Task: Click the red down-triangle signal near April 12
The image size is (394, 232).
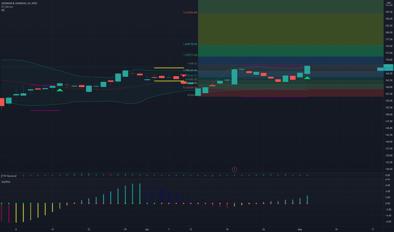Action: point(183,76)
